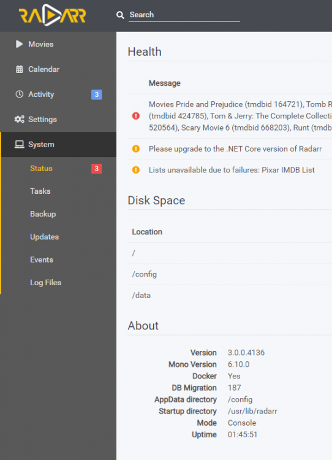Image resolution: width=332 pixels, height=460 pixels.
Task: Click the Activity badge showing 3
Action: click(97, 94)
